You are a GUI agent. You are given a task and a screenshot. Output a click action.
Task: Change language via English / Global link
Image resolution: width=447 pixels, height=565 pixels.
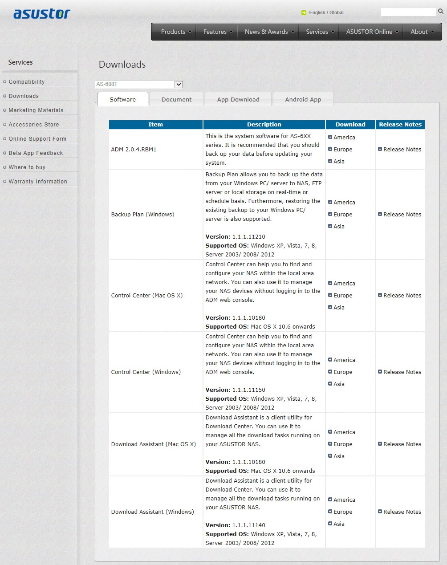(x=326, y=12)
